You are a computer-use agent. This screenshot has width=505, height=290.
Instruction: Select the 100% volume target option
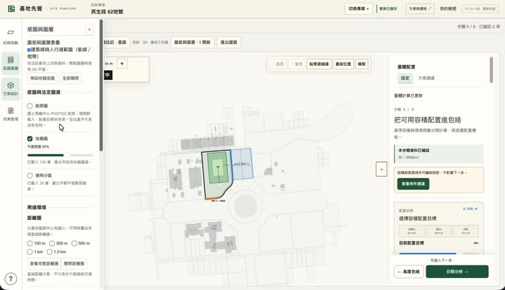pos(412,231)
